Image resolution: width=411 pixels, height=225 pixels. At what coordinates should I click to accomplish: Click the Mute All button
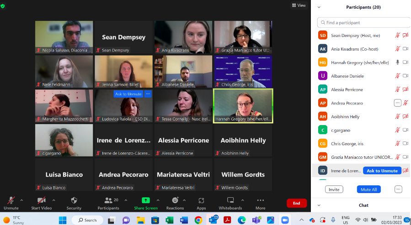point(368,189)
